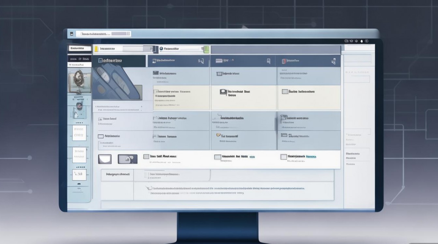
Task: Open the tab in the lower bottom panel
Action: click(x=118, y=175)
